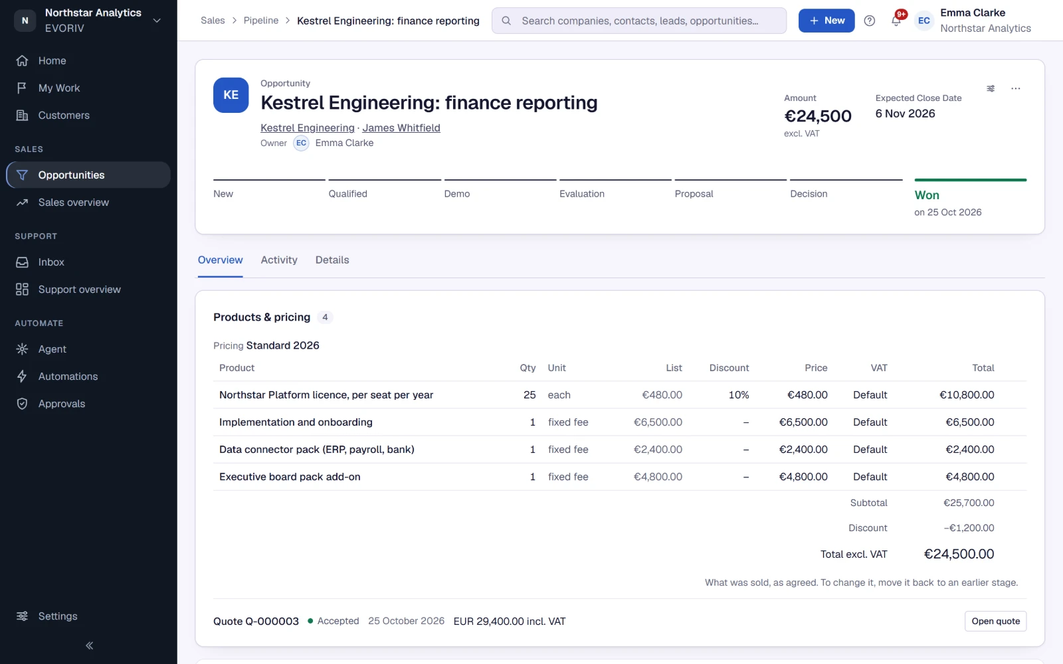Open Support overview grid icon
Screen dimensions: 1063x664
[22, 289]
